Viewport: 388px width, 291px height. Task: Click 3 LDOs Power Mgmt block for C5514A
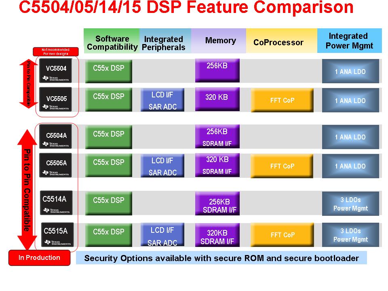click(350, 204)
